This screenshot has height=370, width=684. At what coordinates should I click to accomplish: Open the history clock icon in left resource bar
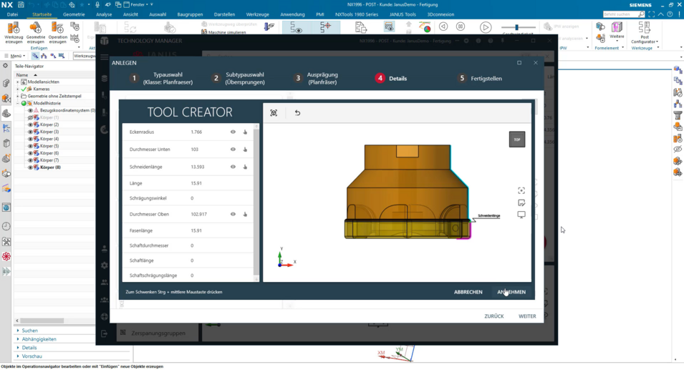6,226
